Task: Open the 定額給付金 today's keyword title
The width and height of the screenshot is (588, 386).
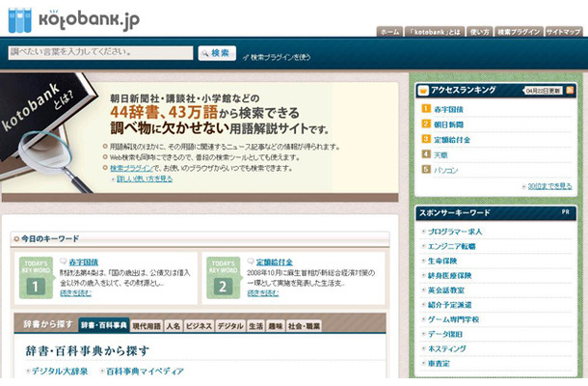Action: point(275,262)
